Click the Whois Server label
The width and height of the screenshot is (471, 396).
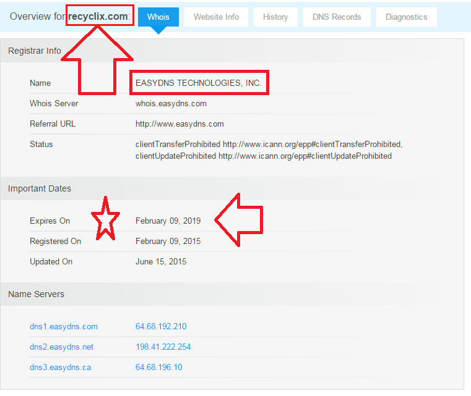(54, 103)
